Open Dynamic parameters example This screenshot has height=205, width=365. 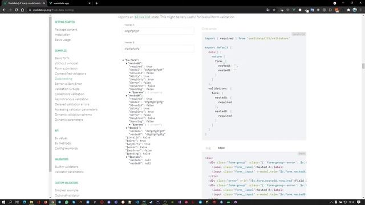click(x=68, y=120)
